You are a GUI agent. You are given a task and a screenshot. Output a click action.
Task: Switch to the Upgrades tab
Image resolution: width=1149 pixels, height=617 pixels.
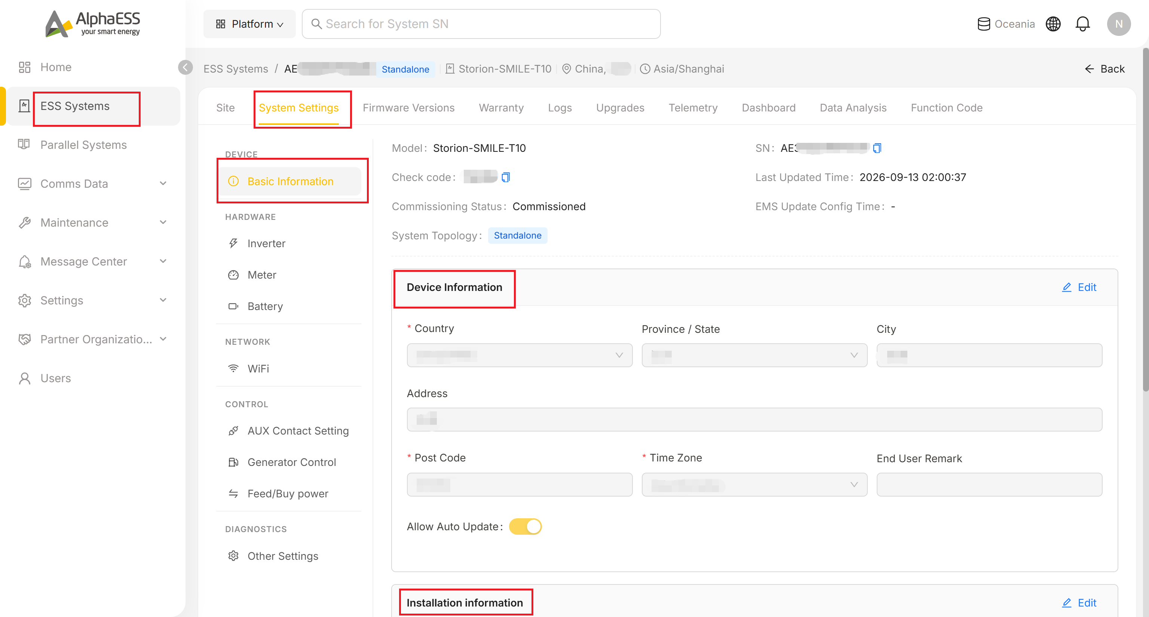(x=620, y=108)
